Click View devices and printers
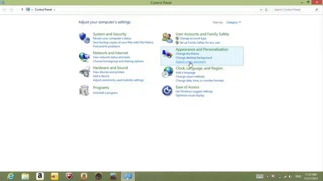The width and height of the screenshot is (323, 181). (x=109, y=72)
